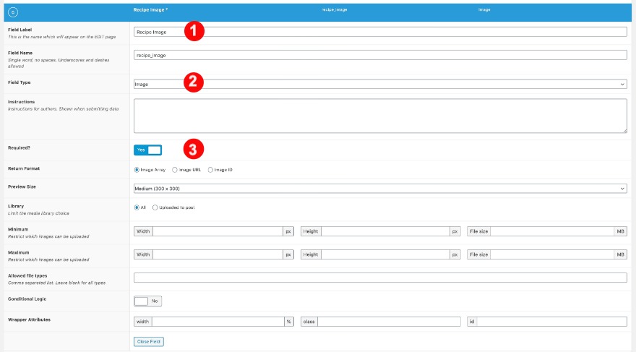
Task: Click the Field Label text input
Action: [380, 32]
